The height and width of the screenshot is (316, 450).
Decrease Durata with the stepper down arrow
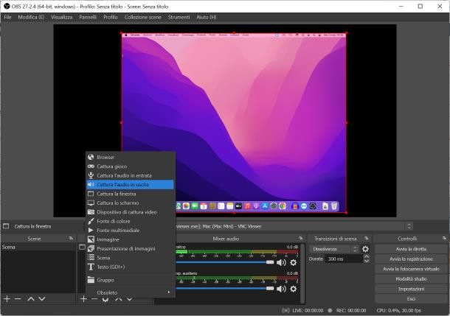point(367,261)
